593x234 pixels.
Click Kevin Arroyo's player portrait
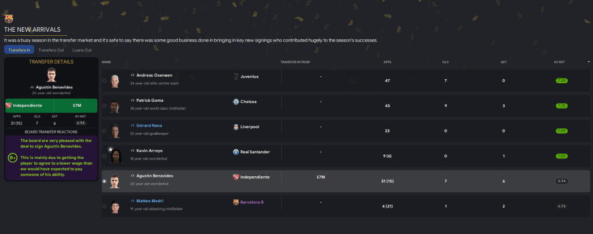(x=115, y=156)
